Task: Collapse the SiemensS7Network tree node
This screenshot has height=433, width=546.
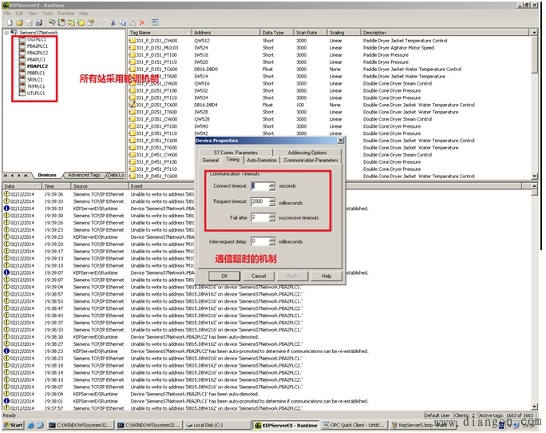Action: click(x=6, y=33)
